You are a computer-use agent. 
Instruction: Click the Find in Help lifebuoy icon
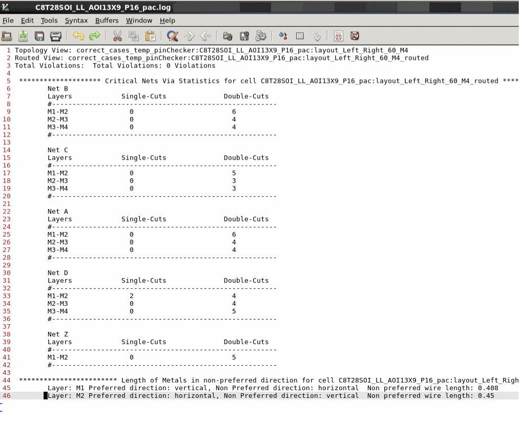coord(355,36)
